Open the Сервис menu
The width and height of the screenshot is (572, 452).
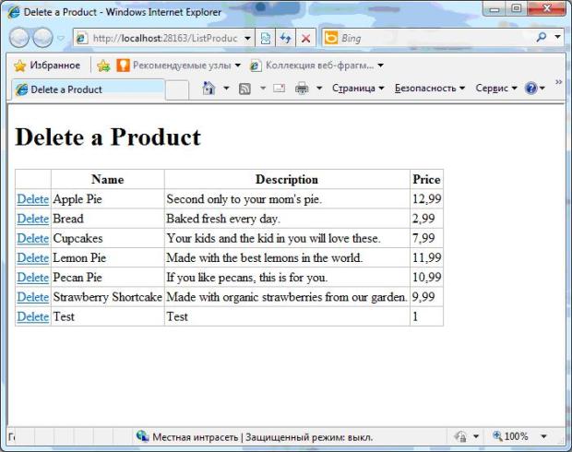(x=496, y=89)
